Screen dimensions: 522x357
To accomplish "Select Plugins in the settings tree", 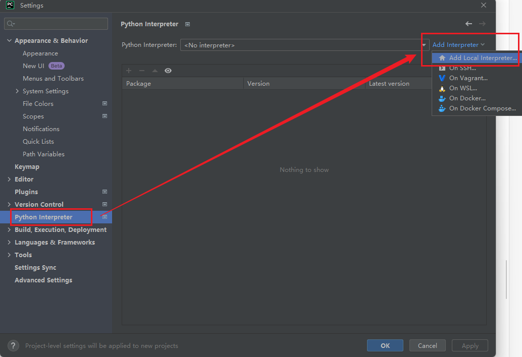I will coord(26,192).
